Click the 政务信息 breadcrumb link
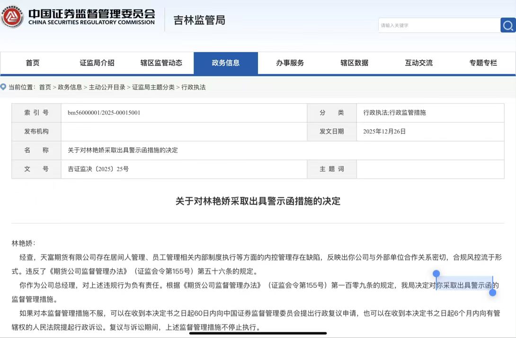The width and height of the screenshot is (516, 338). [x=70, y=87]
